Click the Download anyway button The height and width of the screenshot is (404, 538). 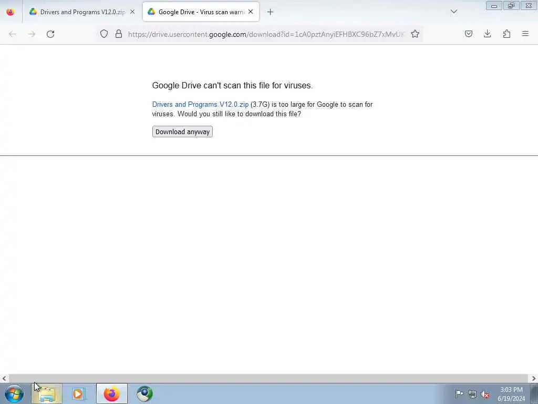[182, 132]
